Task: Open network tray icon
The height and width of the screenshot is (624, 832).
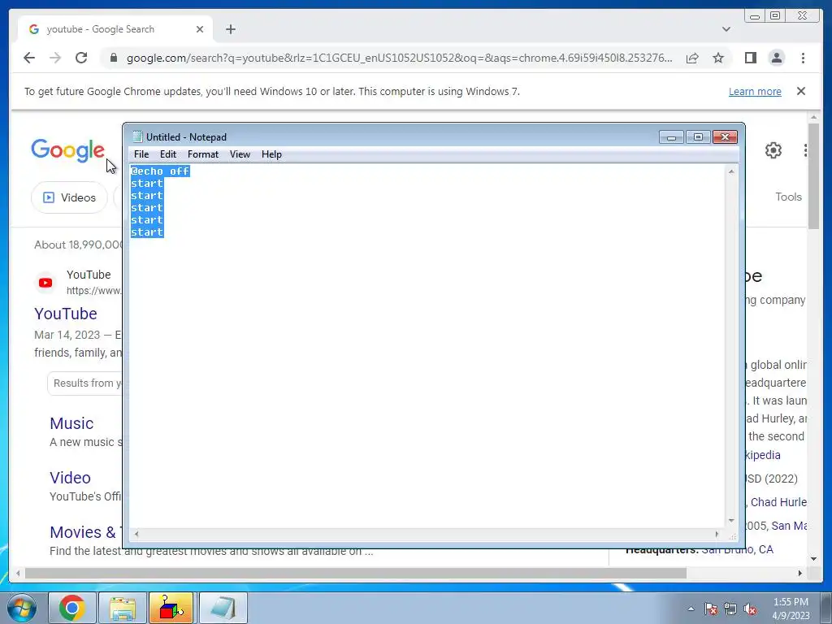Action: 730,609
